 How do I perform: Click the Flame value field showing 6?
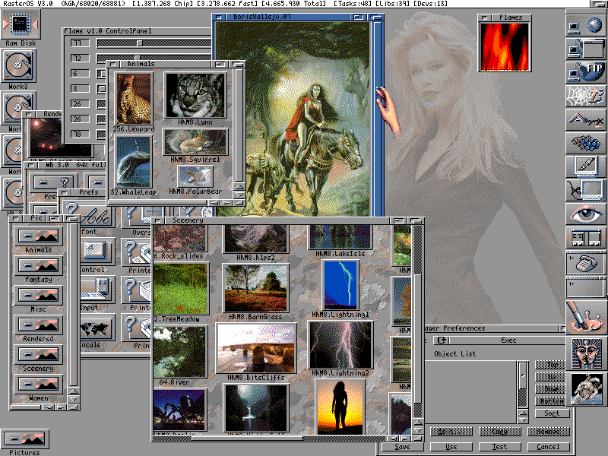pyautogui.click(x=80, y=73)
